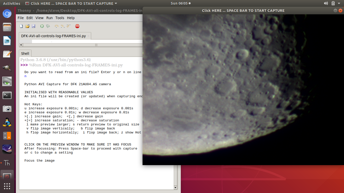Open the system status menu near the volume icon
Screen dimensions: 344x193
click(332, 3)
